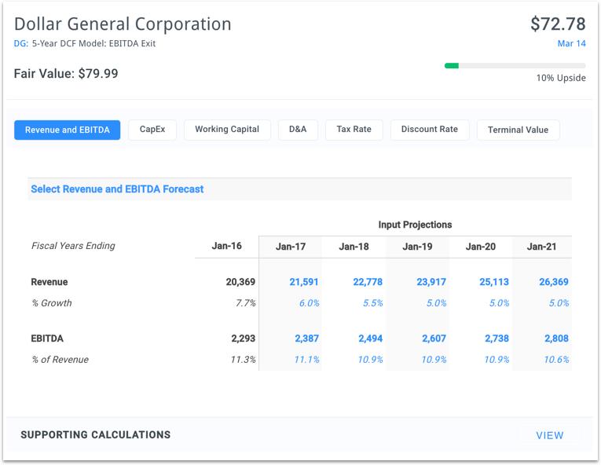The image size is (601, 465).
Task: Click the Jan-21 column header
Action: pos(541,247)
